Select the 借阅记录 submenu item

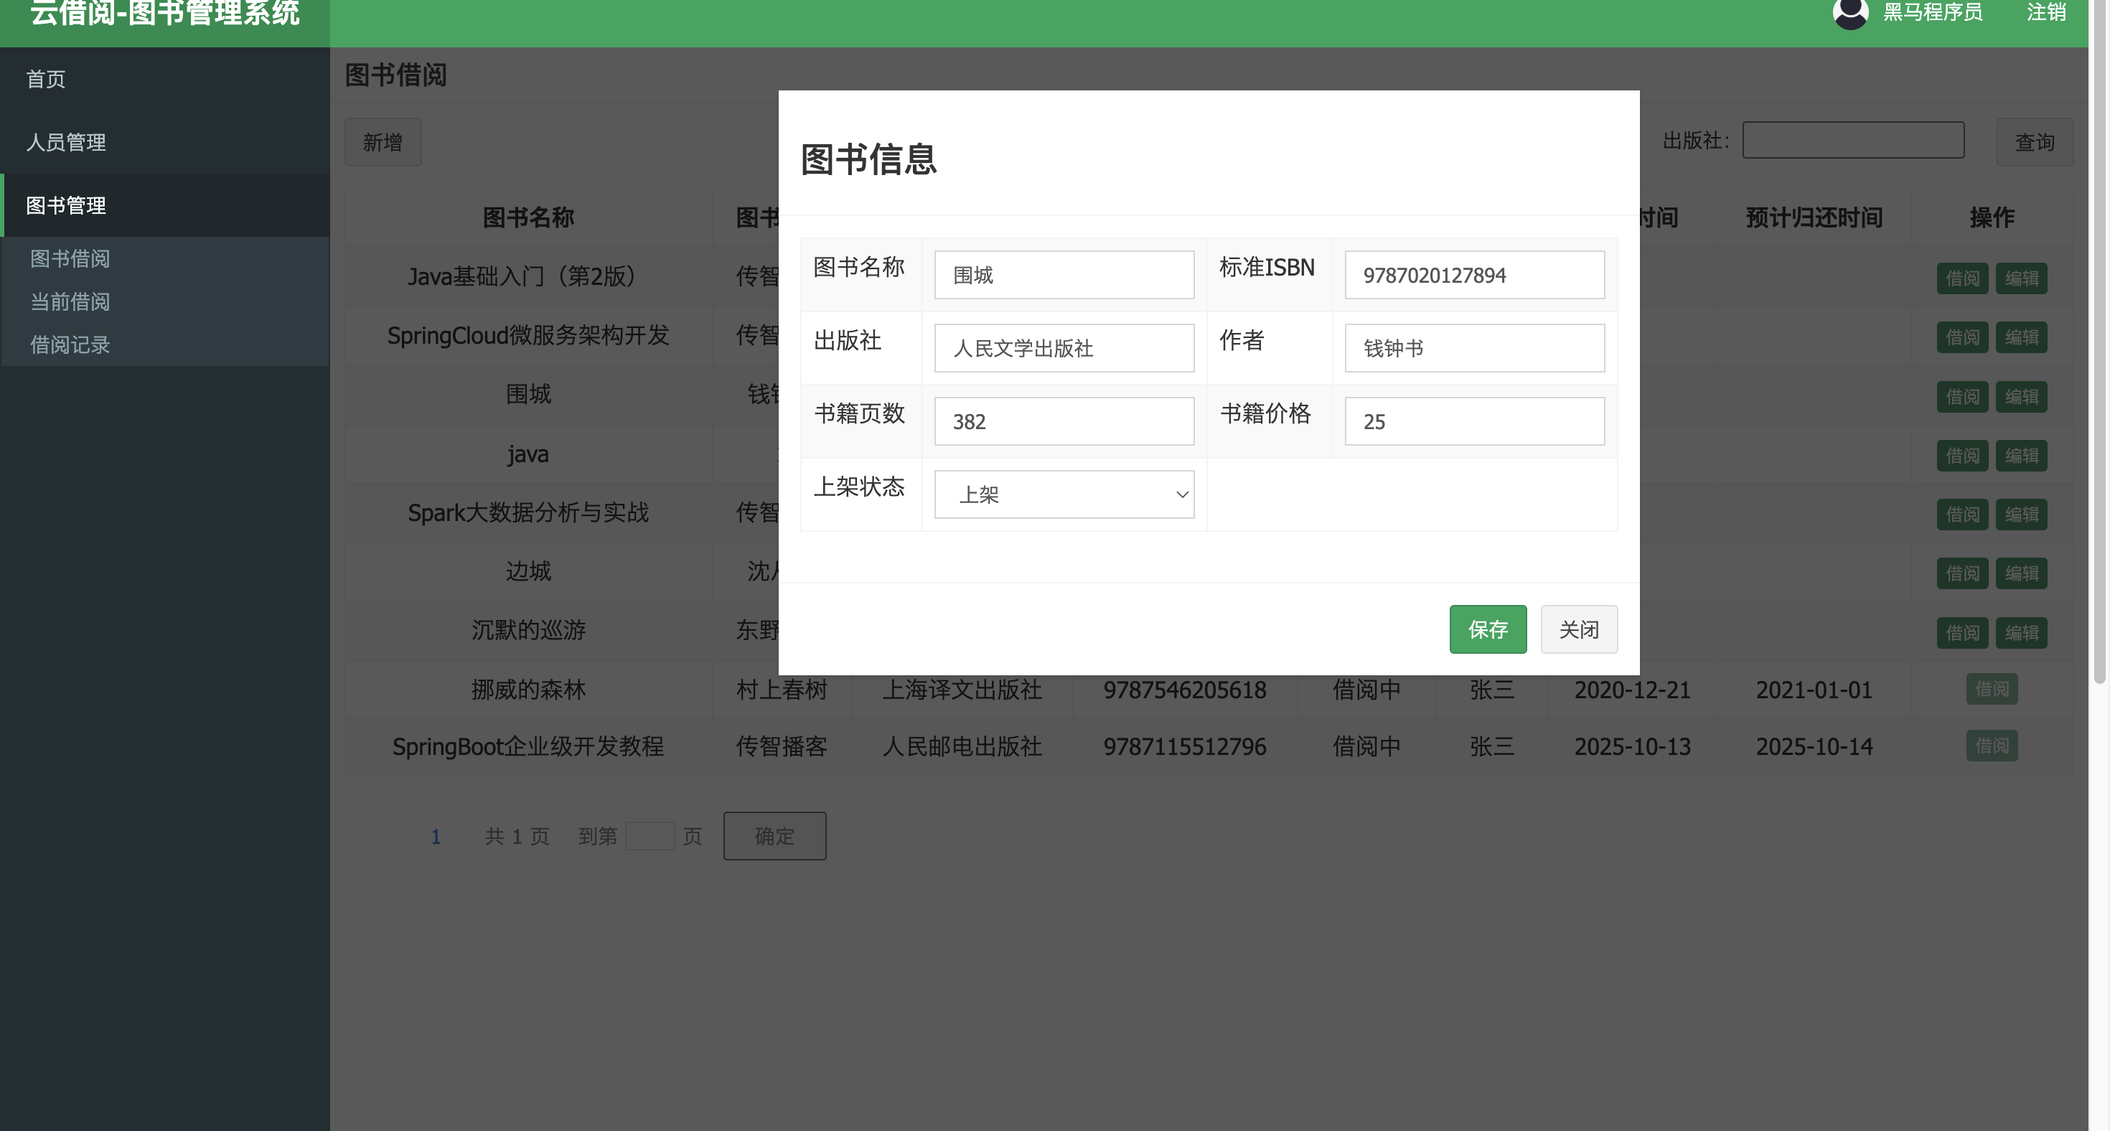(70, 344)
